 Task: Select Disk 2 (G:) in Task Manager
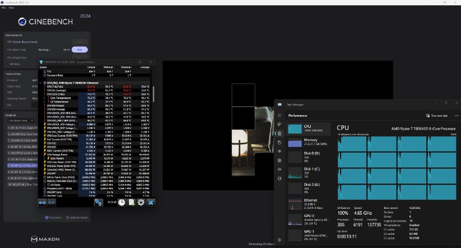coord(308,188)
